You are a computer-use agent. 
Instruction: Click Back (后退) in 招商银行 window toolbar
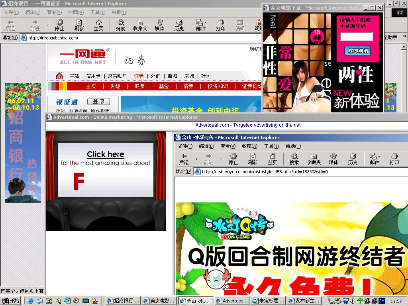click(10, 25)
